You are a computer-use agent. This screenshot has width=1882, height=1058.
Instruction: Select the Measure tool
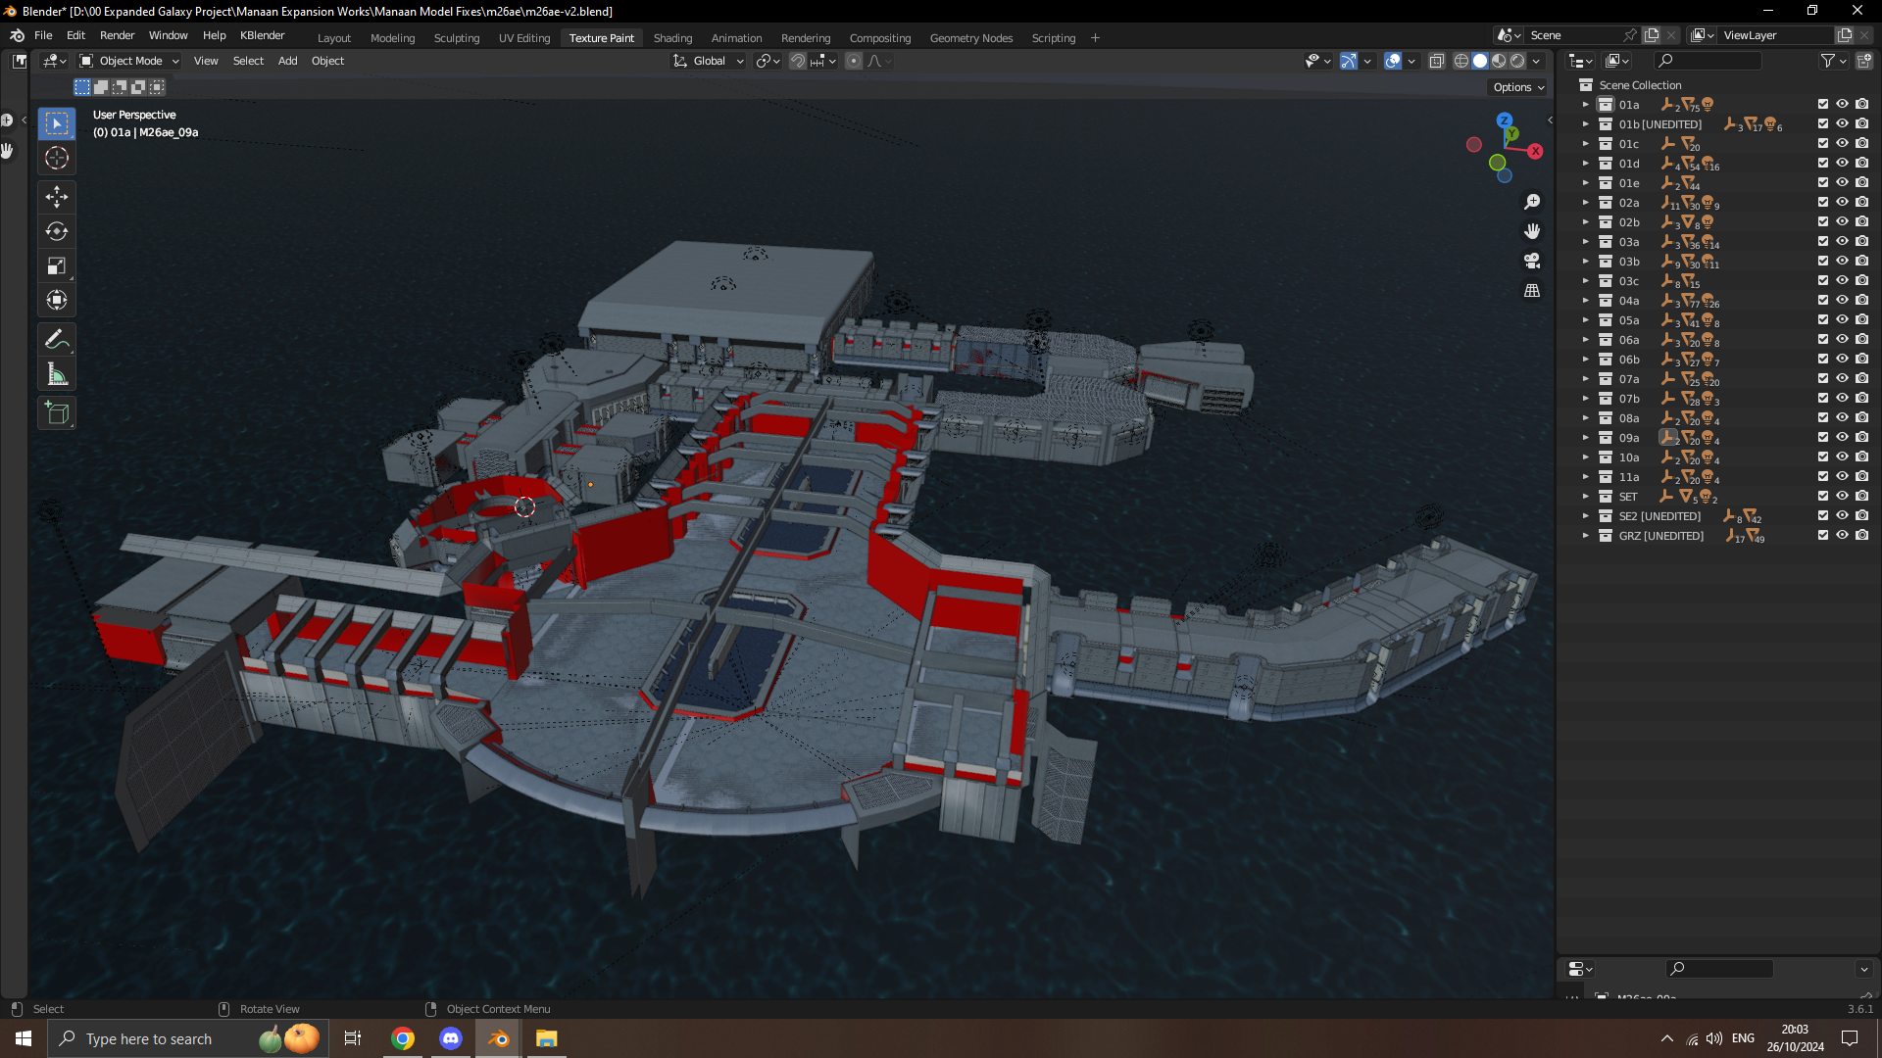pos(57,374)
